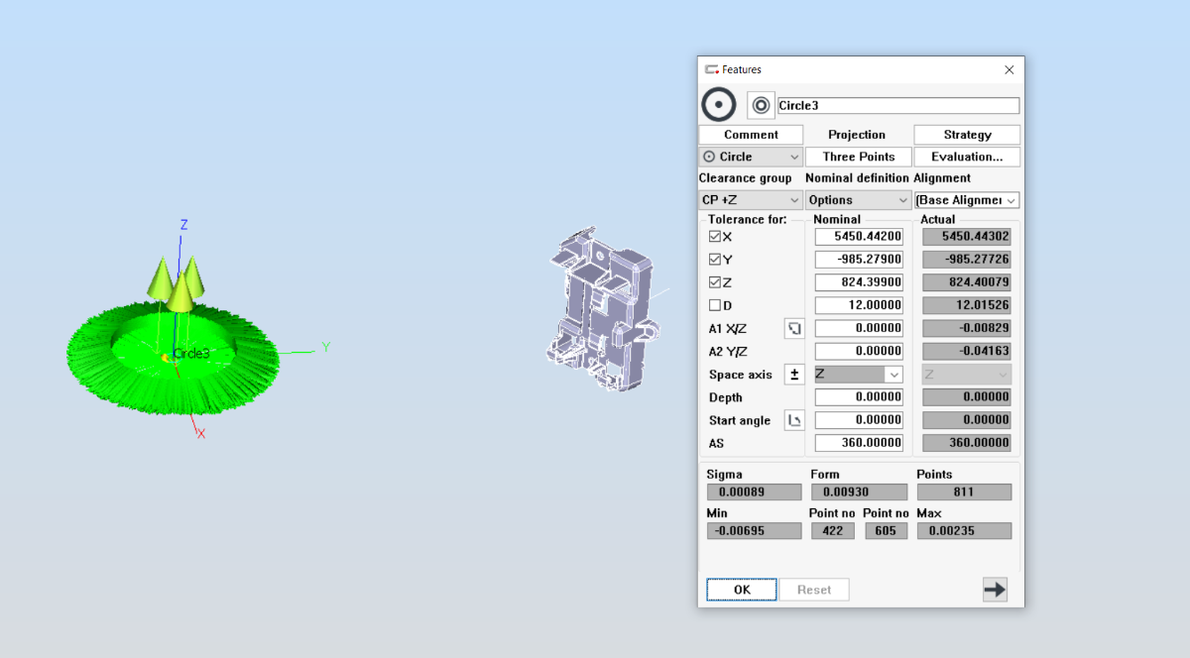Click the Circle3 name input field
This screenshot has height=658, width=1190.
coord(897,106)
